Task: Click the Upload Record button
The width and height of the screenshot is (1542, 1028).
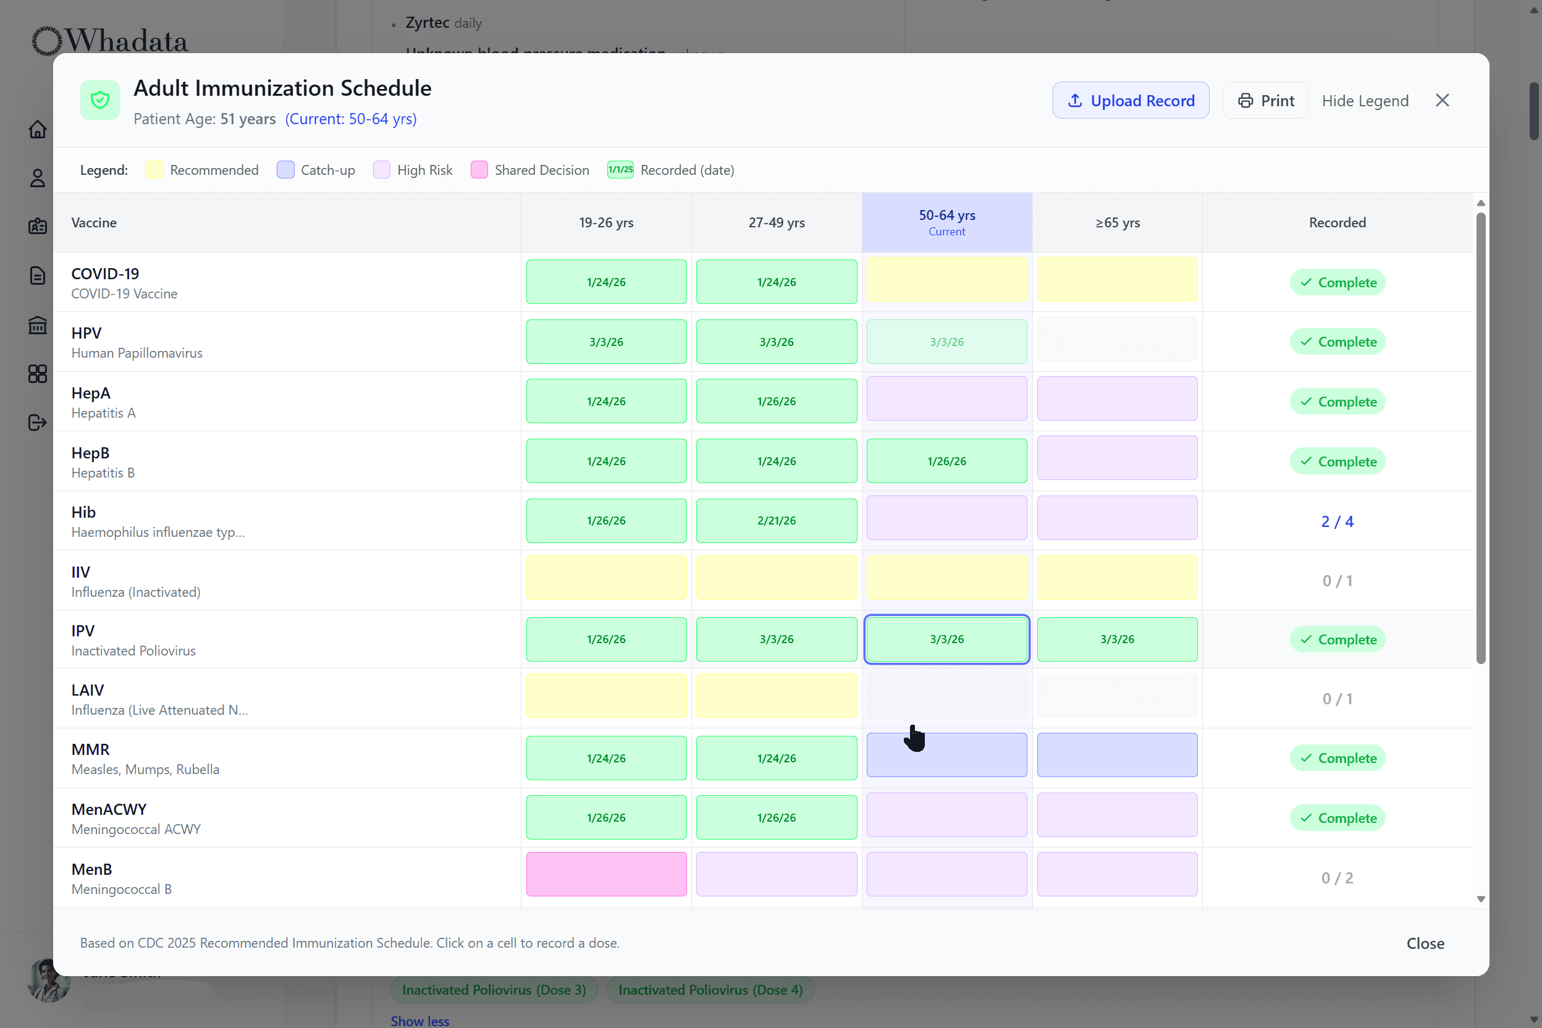Action: 1131,99
